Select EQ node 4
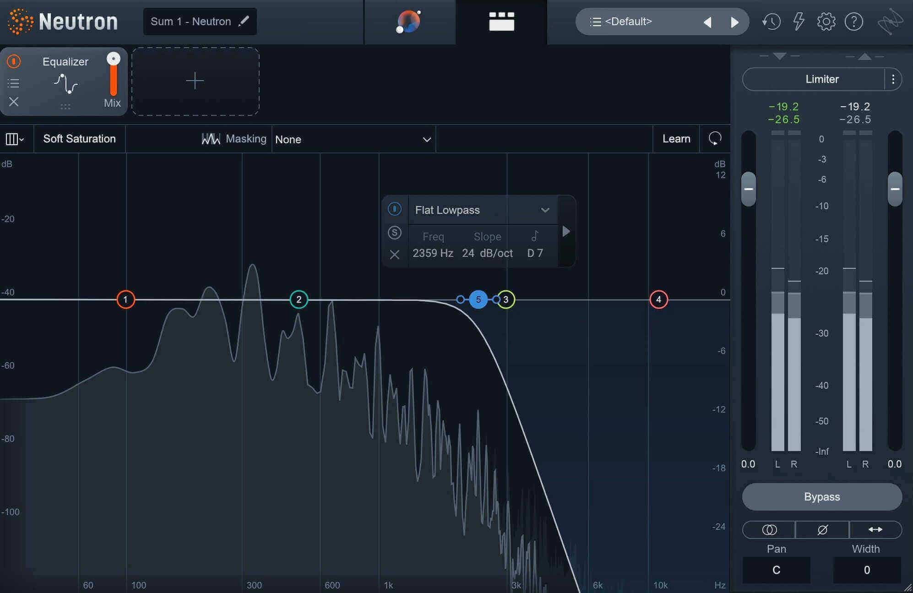Image resolution: width=913 pixels, height=593 pixels. (x=659, y=299)
